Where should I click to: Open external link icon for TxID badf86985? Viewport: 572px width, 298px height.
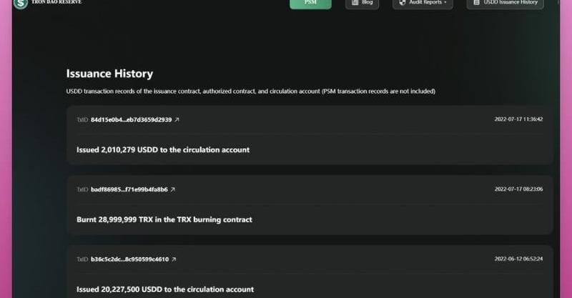click(x=172, y=189)
